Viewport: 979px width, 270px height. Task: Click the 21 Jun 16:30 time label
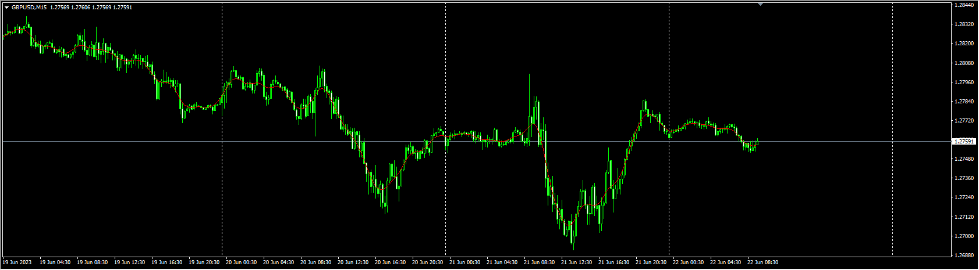pyautogui.click(x=613, y=262)
